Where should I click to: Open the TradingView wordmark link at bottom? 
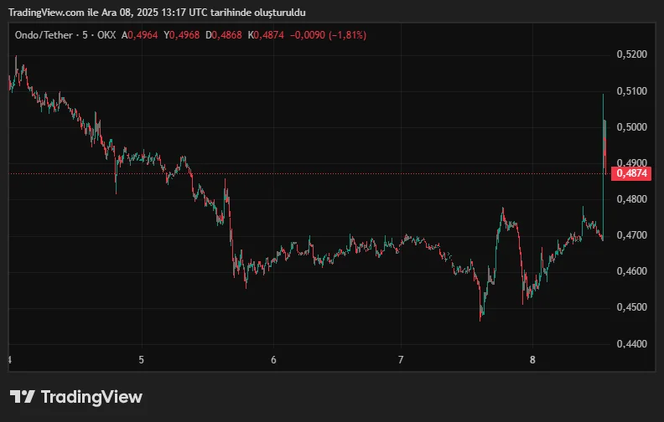point(91,397)
